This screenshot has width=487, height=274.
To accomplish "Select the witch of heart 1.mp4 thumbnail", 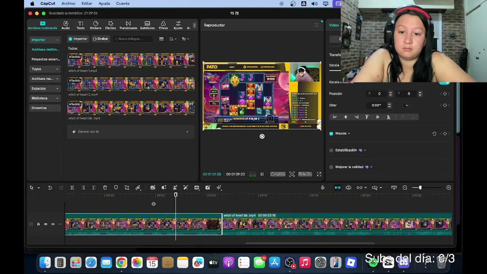I will (131, 61).
